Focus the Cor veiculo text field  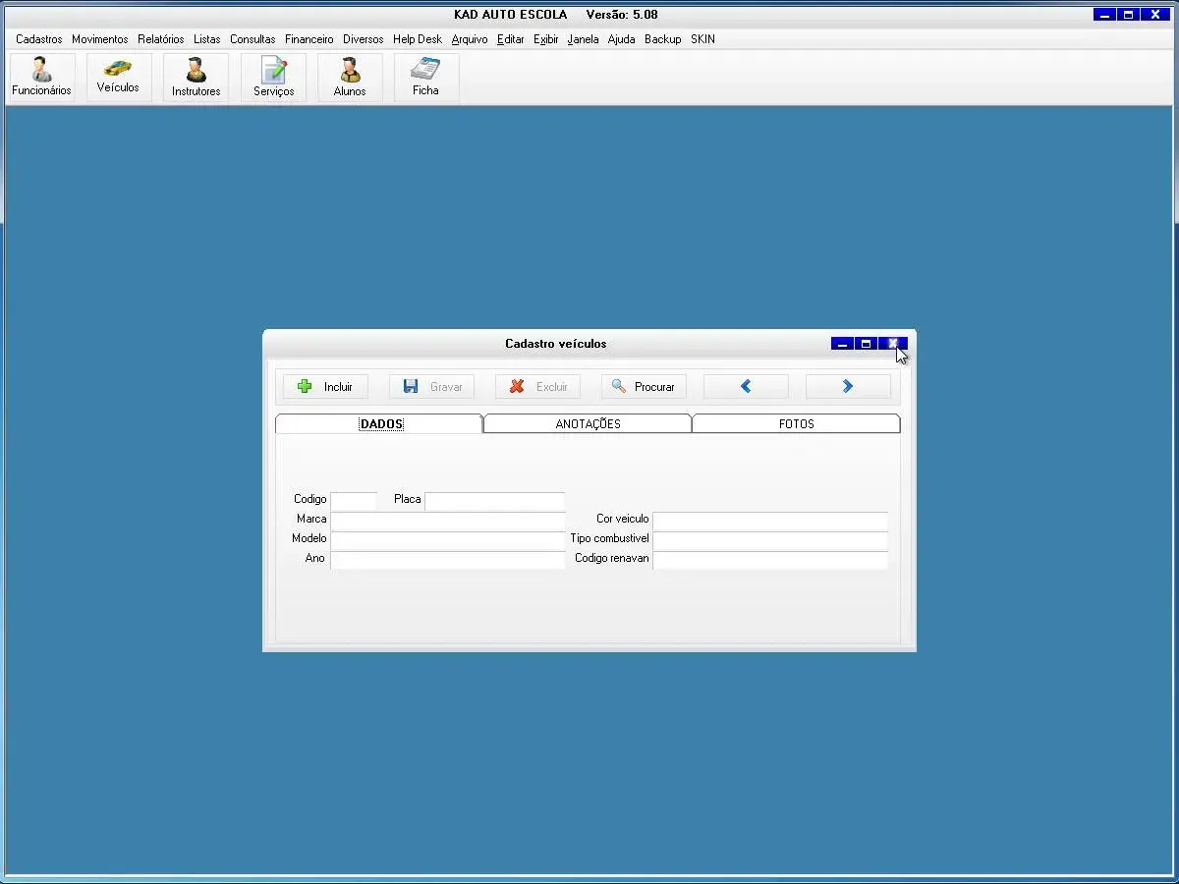coord(770,521)
